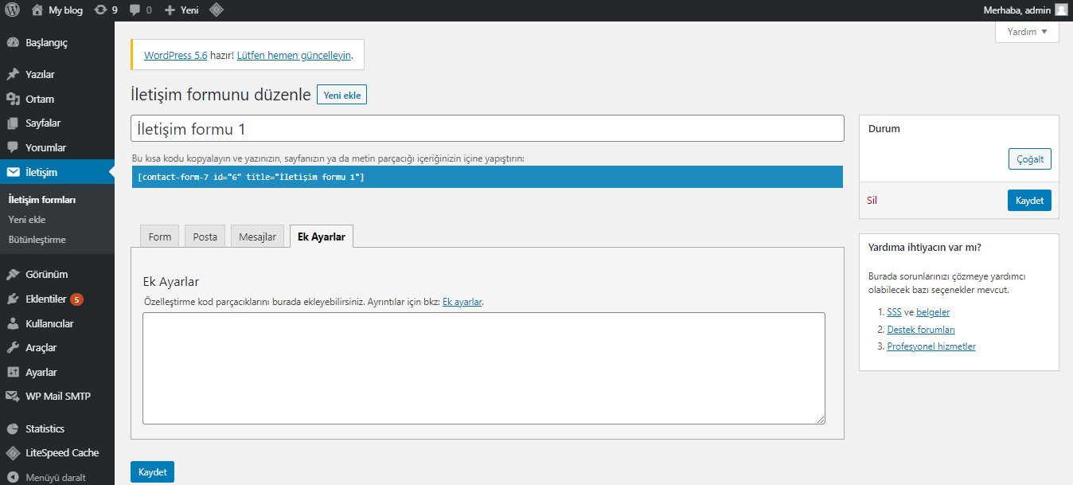Click the plus Yeni icon

coord(170,10)
